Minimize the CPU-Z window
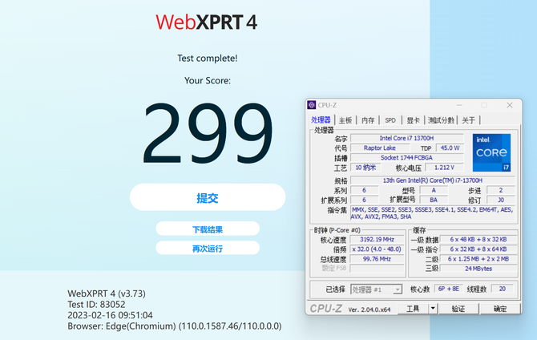 pos(459,105)
